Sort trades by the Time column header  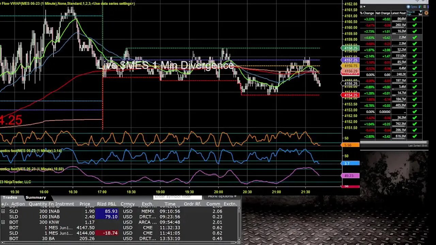coord(170,204)
